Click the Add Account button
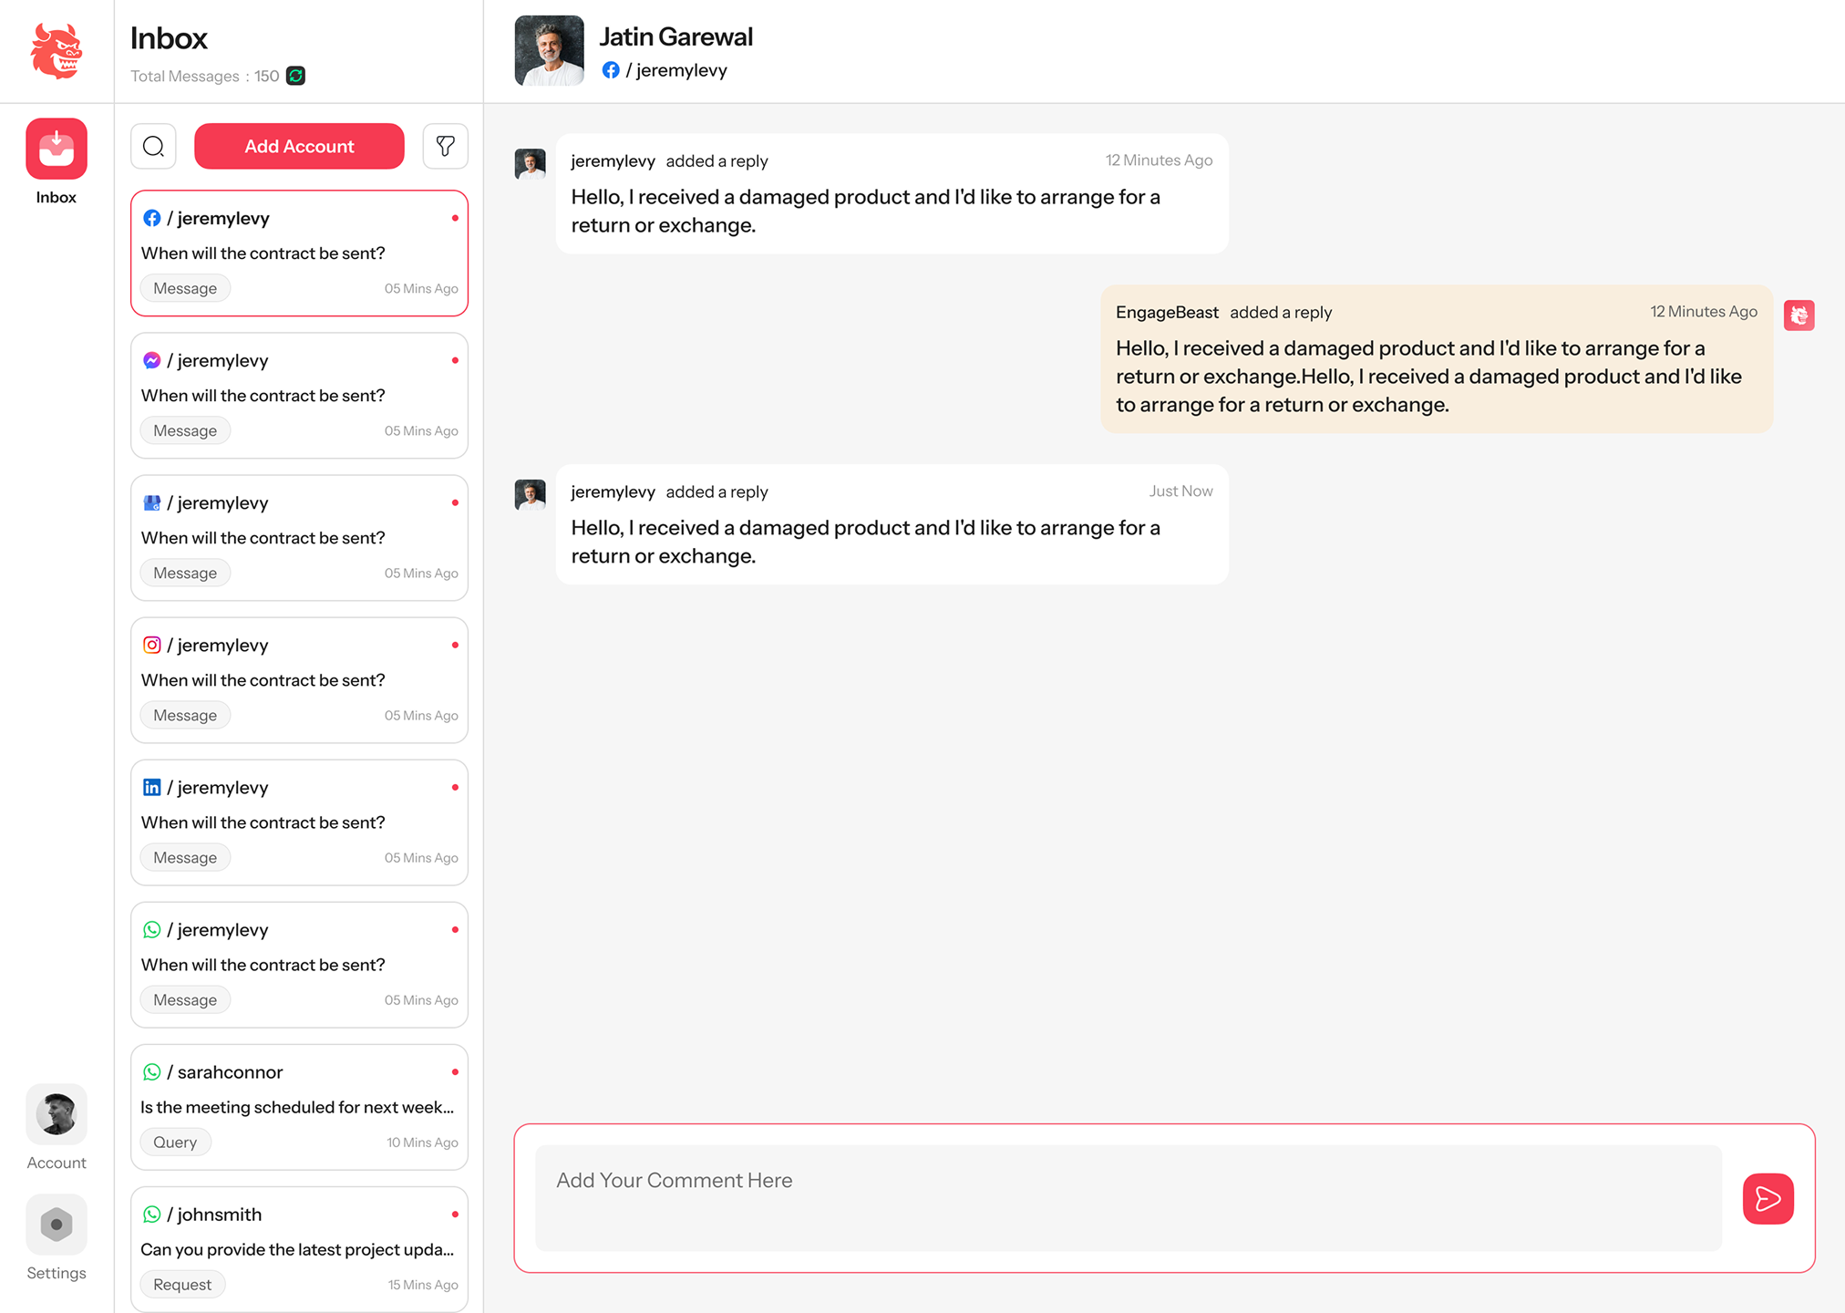 click(x=299, y=146)
